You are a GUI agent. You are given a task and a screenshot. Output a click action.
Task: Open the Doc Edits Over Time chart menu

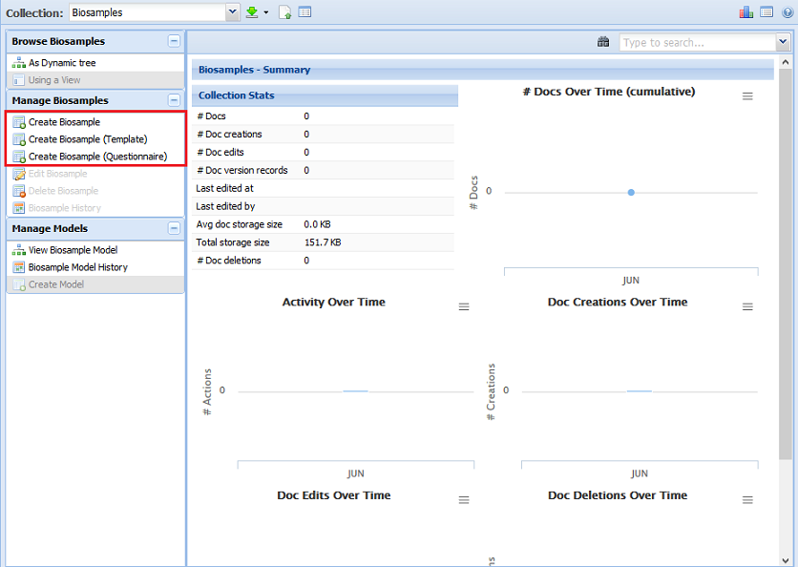(464, 500)
